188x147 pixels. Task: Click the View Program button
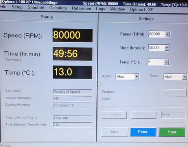click(174, 93)
